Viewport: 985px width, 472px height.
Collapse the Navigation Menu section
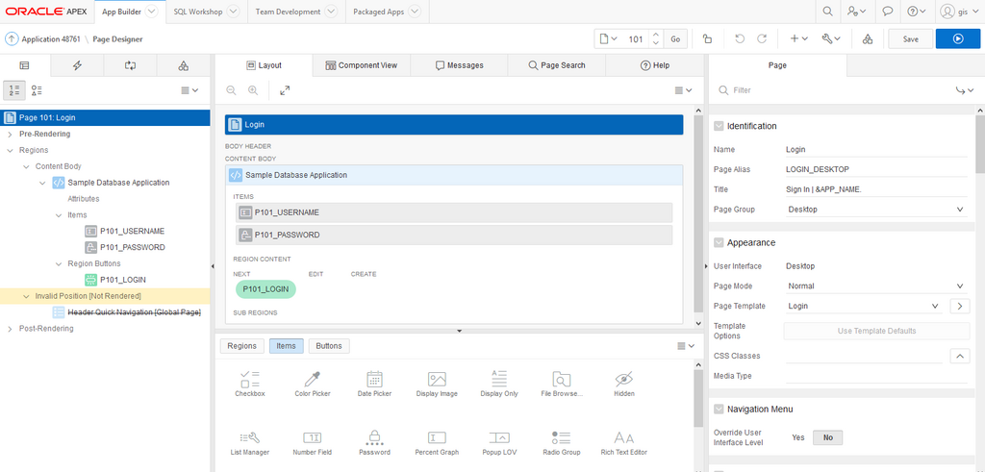point(719,410)
